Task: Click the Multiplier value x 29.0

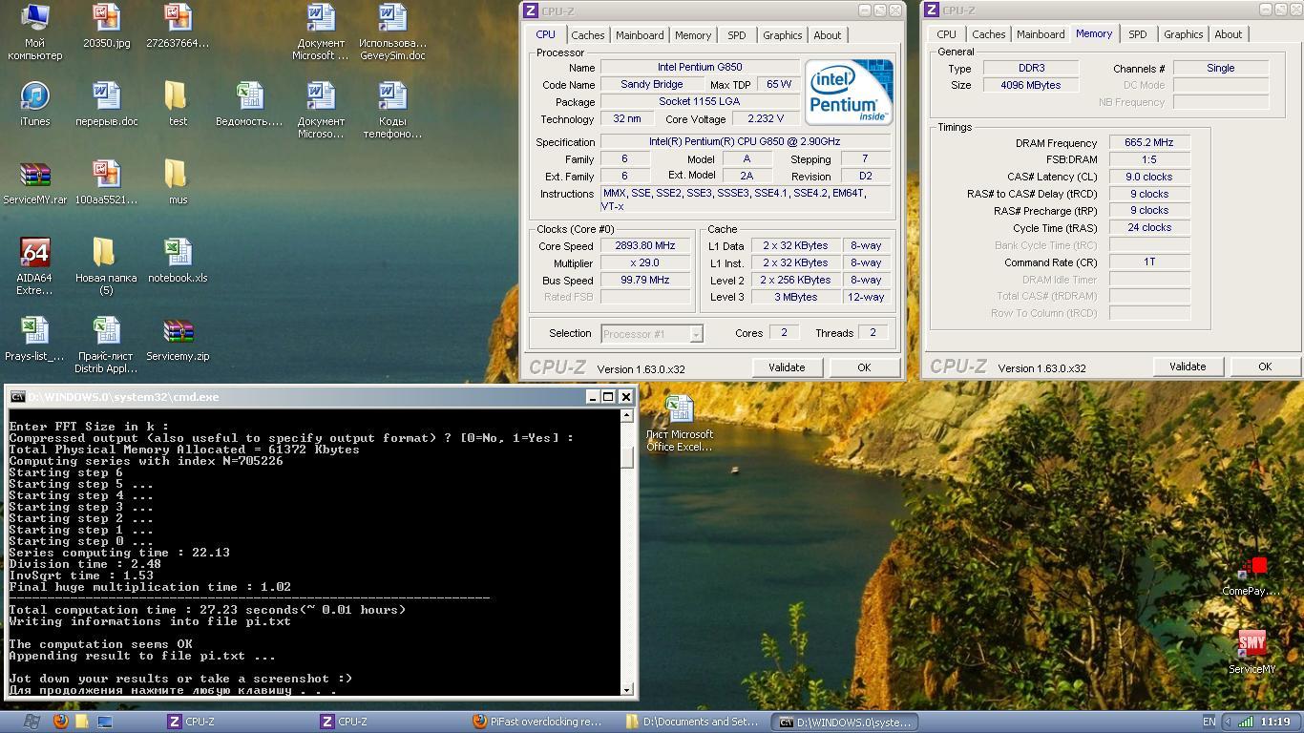Action: 646,263
